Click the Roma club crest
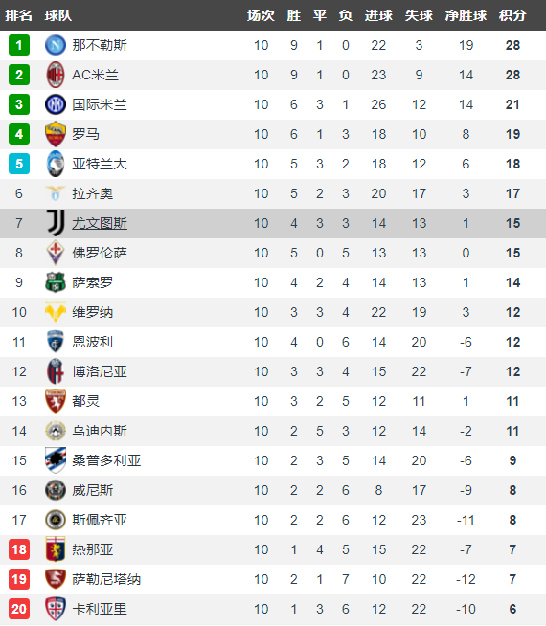The width and height of the screenshot is (546, 626). click(56, 134)
